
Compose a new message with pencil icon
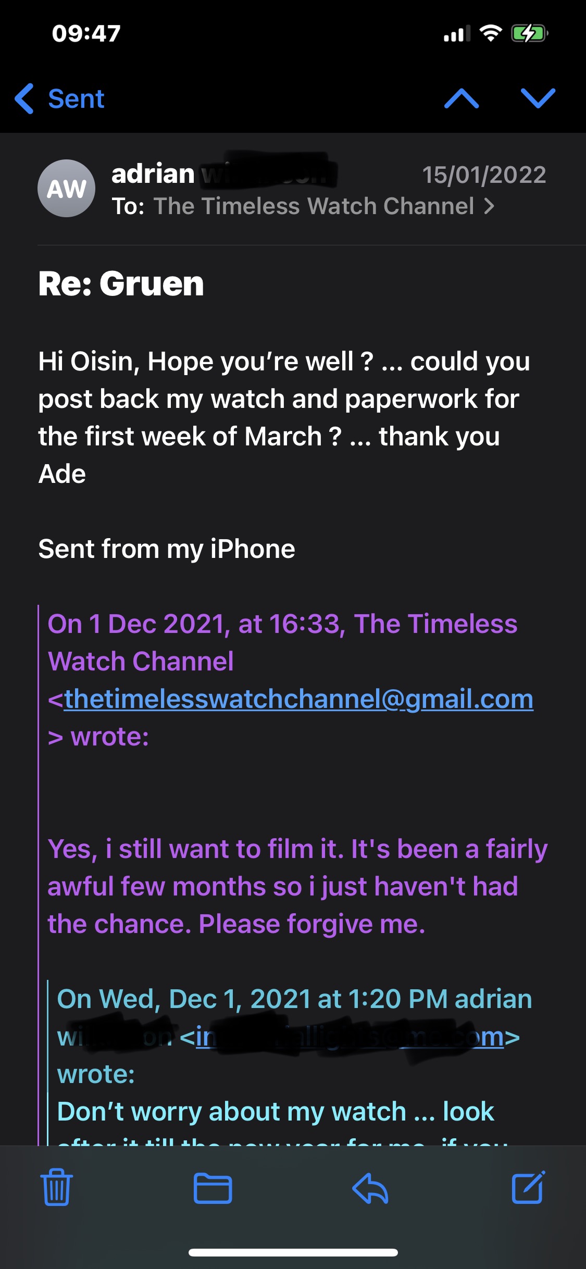528,1188
